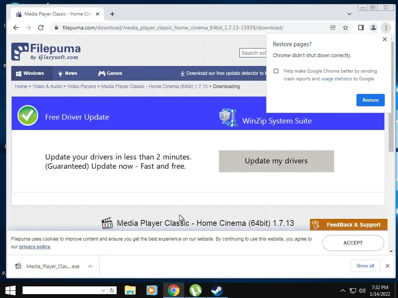Open taskbar address dropdown arrow
Viewport: 398px width, 298px height.
[103, 290]
